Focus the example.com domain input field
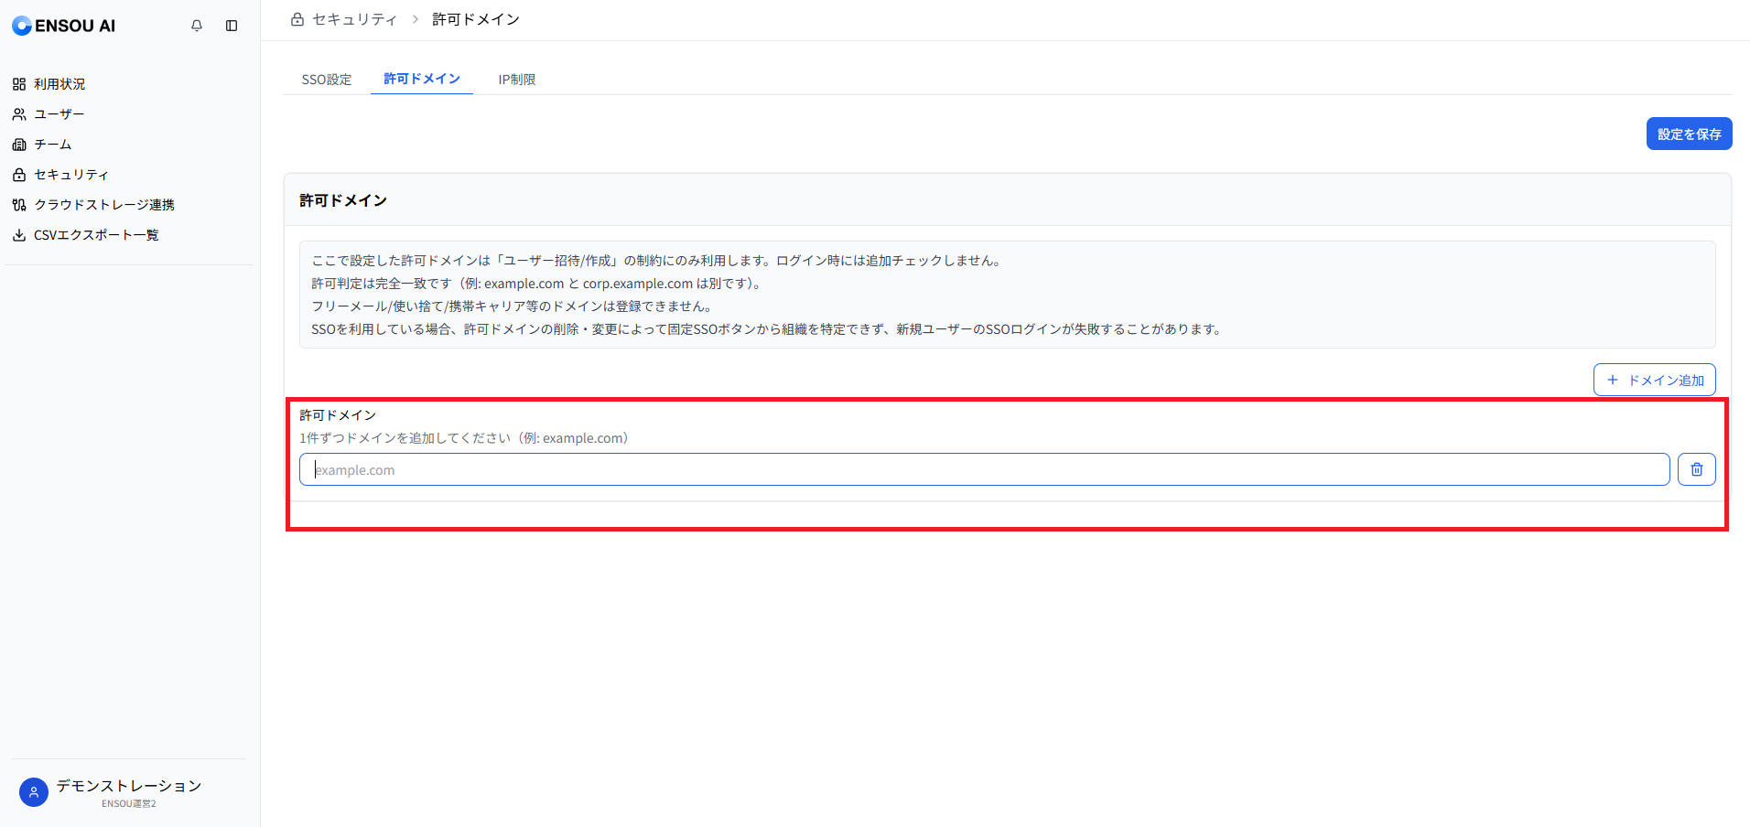Image resolution: width=1750 pixels, height=827 pixels. click(x=984, y=469)
